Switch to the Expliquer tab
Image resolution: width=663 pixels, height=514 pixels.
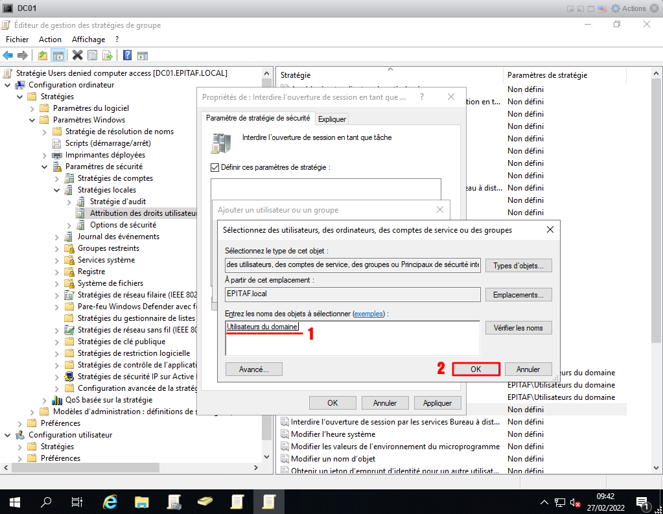[332, 119]
